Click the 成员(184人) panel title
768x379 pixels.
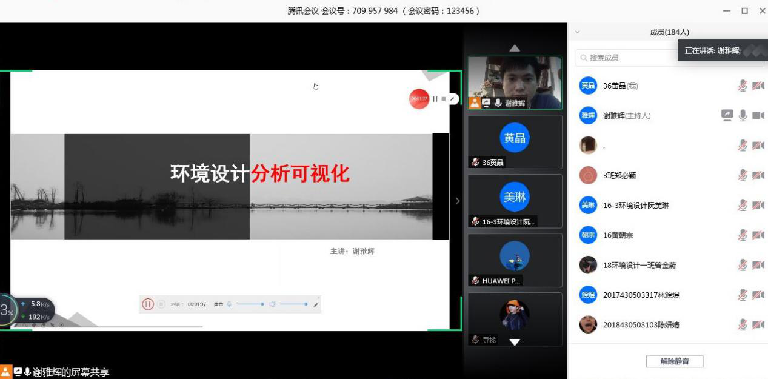(670, 32)
